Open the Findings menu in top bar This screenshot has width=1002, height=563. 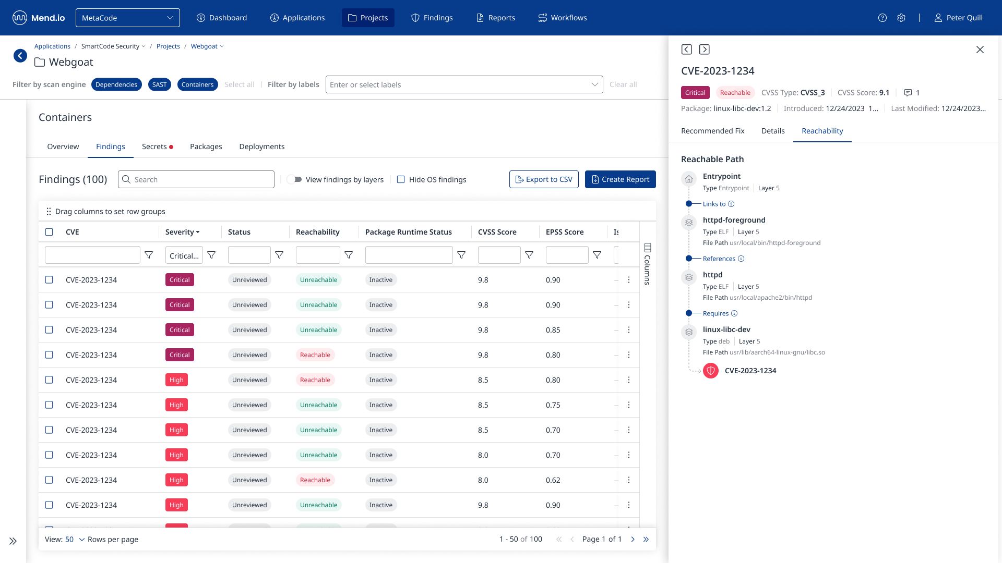[432, 18]
